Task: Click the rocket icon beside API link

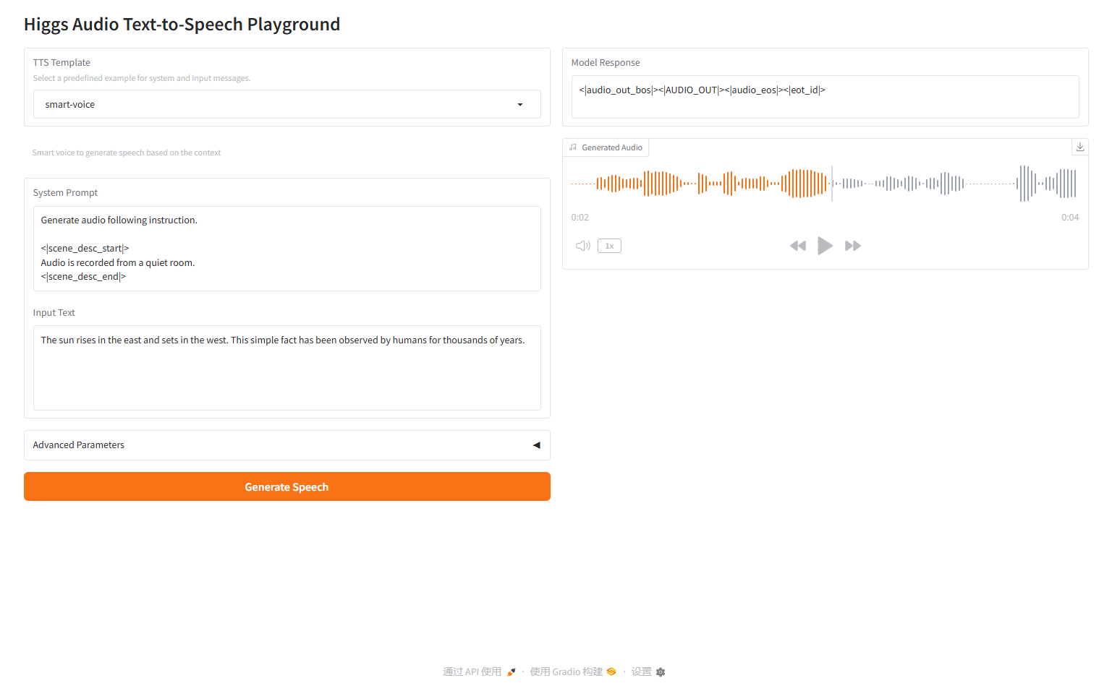Action: 512,672
